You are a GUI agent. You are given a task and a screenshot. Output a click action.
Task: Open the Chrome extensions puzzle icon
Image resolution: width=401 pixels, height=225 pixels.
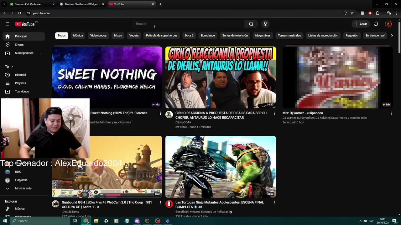pos(378,13)
